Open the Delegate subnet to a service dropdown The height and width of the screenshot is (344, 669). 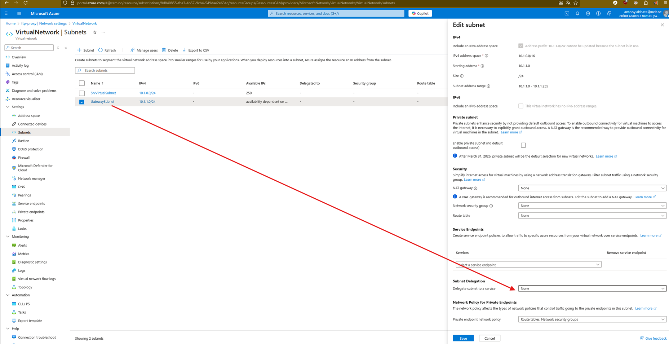tap(592, 288)
